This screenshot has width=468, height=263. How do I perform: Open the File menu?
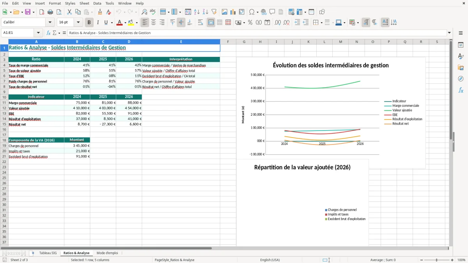(x=5, y=3)
